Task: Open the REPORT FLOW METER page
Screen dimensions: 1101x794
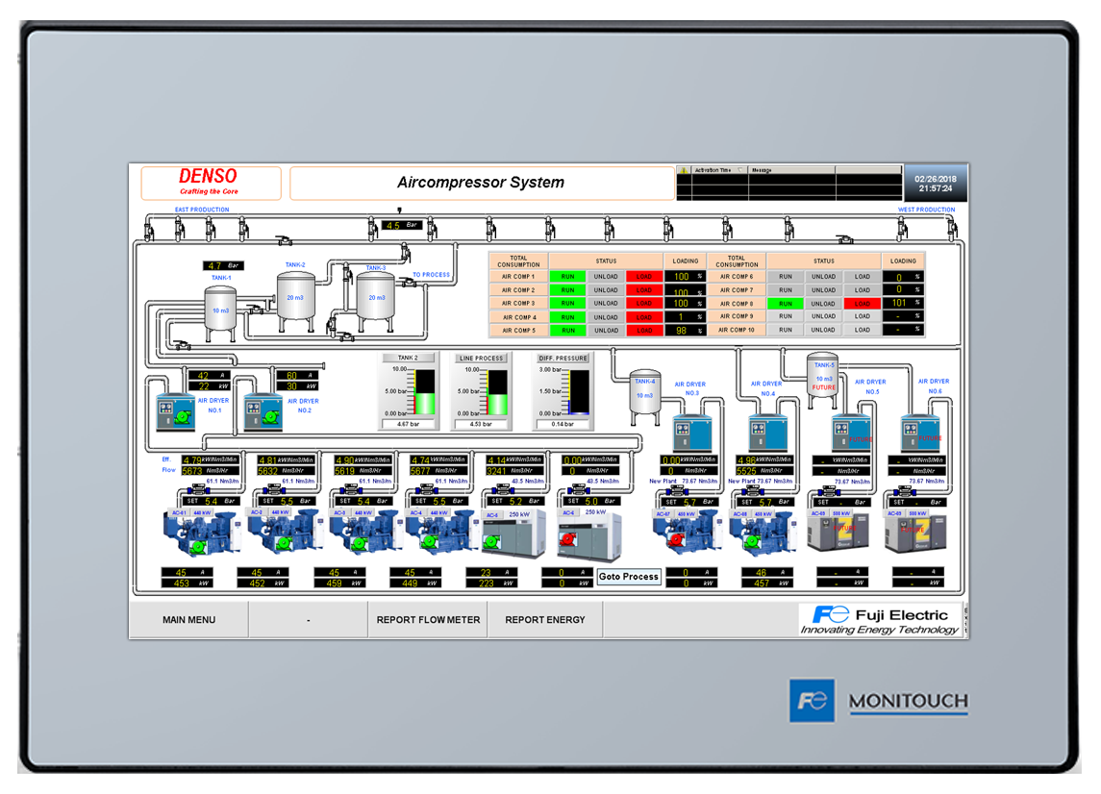Action: [x=428, y=620]
